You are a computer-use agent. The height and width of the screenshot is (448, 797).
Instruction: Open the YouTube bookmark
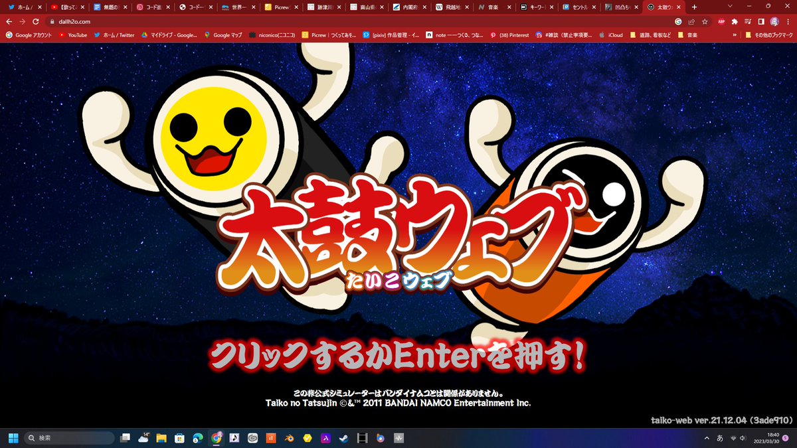(x=73, y=35)
